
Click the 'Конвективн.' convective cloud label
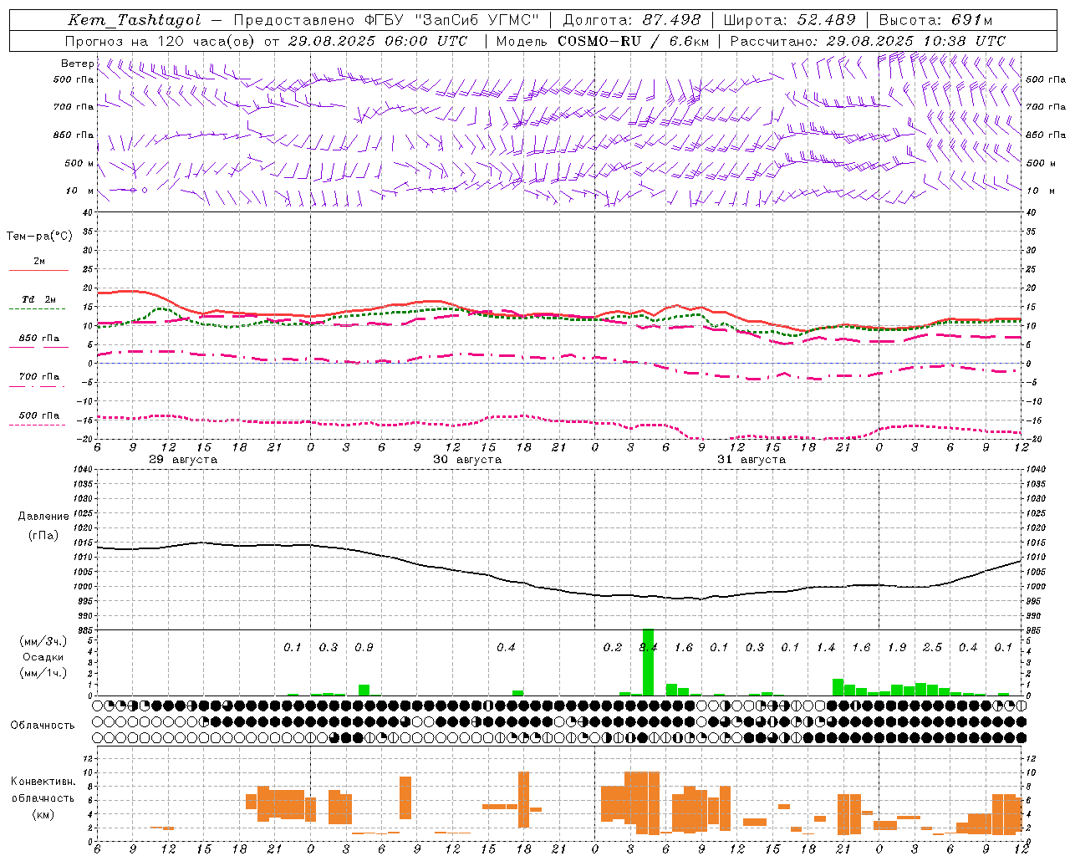click(x=43, y=782)
